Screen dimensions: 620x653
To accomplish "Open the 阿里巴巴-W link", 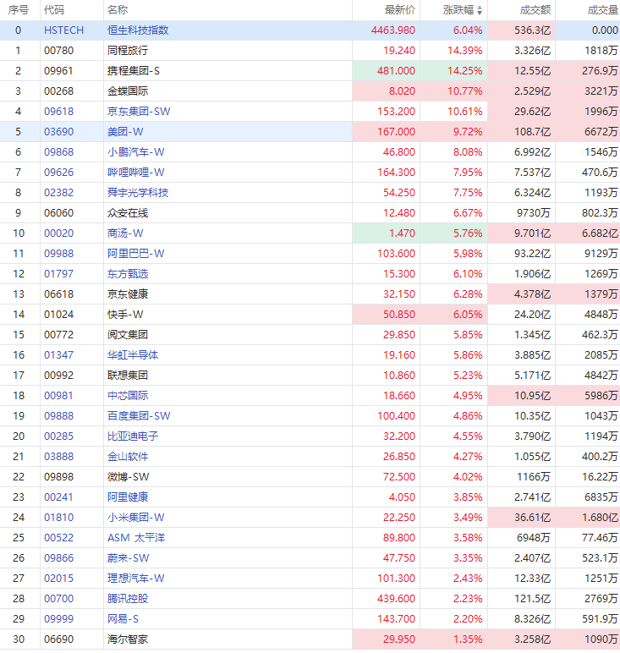I will click(x=135, y=254).
